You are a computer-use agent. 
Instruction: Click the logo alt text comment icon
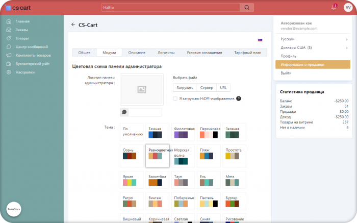(124, 112)
